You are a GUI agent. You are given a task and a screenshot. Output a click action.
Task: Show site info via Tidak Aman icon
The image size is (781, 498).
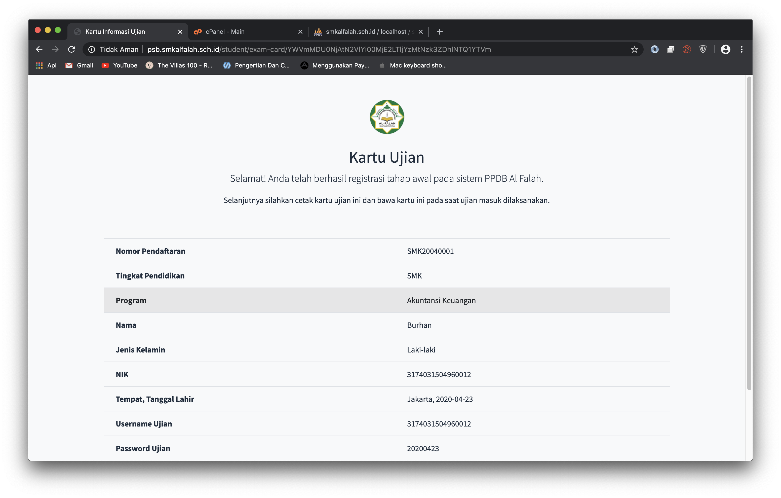click(x=92, y=49)
